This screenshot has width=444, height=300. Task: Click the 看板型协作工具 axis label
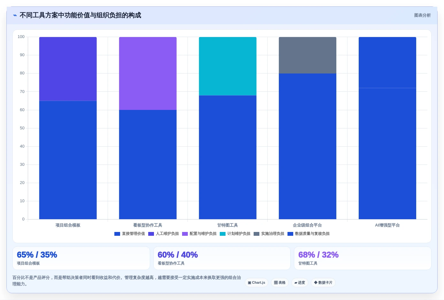pos(148,225)
